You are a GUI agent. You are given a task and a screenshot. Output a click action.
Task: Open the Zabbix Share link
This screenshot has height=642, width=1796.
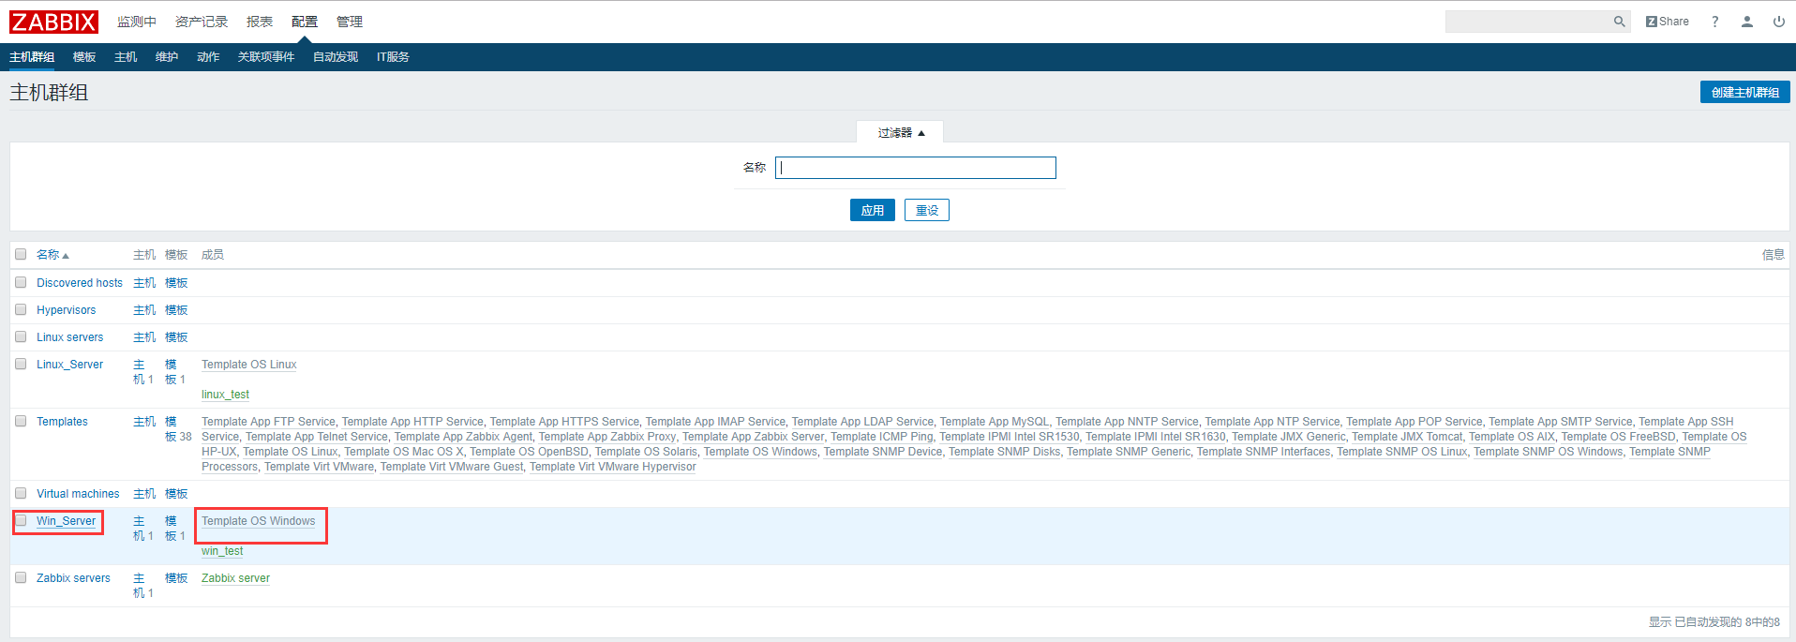coord(1667,22)
